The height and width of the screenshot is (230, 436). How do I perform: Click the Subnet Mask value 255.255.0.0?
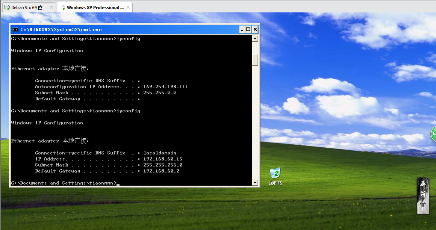point(160,92)
